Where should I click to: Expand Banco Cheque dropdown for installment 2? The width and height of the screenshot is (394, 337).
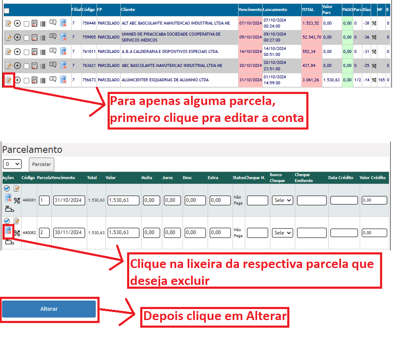click(x=283, y=233)
